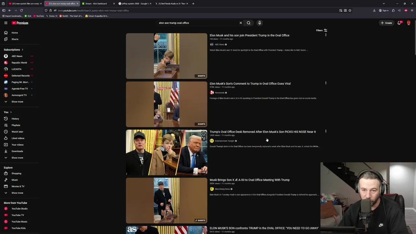Open the LUCASTA subscription channel
This screenshot has height=234, width=416.
coord(16,69)
